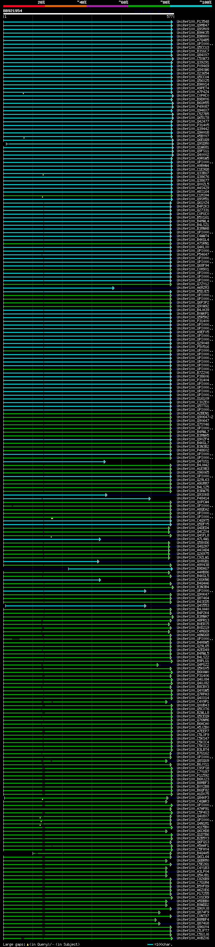The image size is (215, 947).
Task: Click the =100char. scale legend
Action: point(160,944)
